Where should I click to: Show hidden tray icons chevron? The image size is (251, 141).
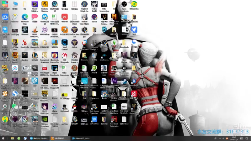(x=220, y=138)
